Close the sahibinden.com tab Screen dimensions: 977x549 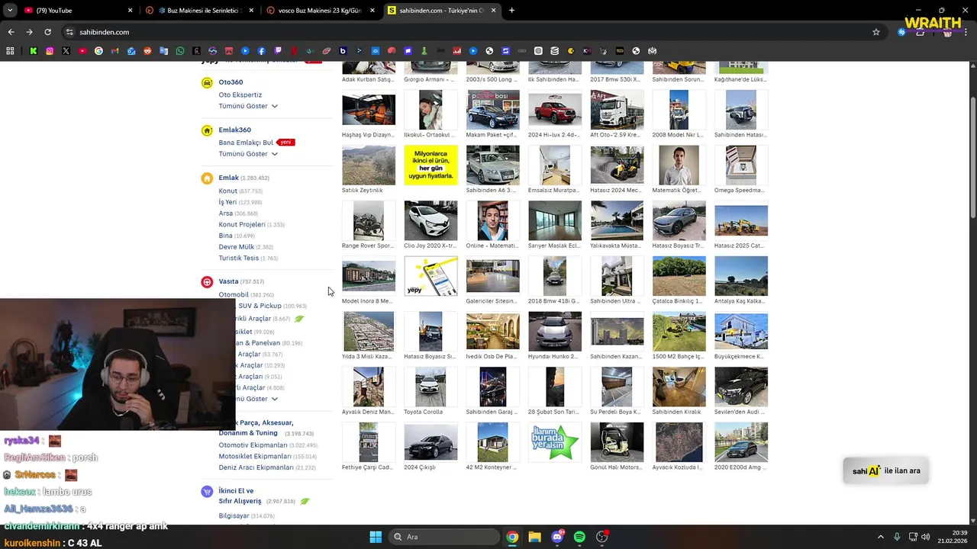493,11
